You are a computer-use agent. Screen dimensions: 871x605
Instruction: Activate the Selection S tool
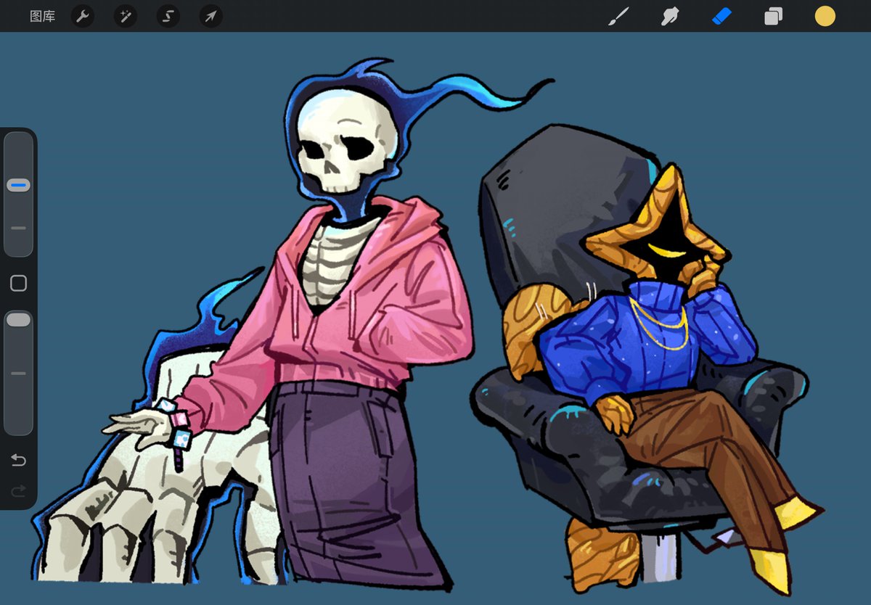pos(168,16)
